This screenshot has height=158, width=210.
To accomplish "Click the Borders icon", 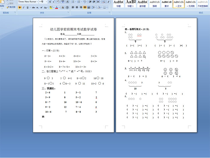I will click(104, 7).
